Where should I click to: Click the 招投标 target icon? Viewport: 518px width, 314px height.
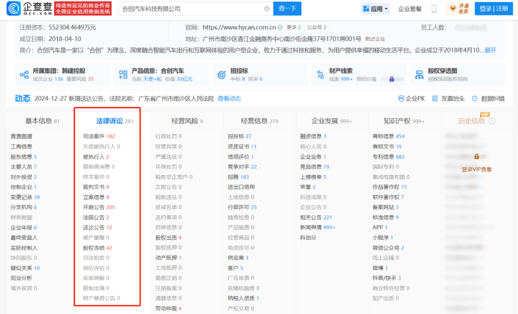[222, 75]
